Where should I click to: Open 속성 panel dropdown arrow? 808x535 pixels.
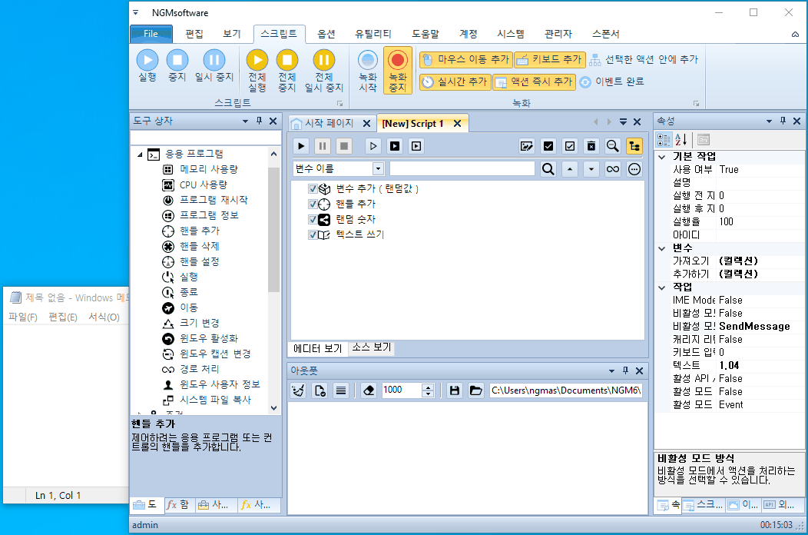(769, 121)
